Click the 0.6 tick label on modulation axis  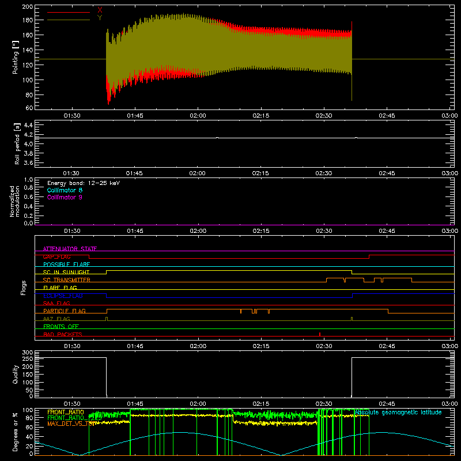pyautogui.click(x=28, y=197)
